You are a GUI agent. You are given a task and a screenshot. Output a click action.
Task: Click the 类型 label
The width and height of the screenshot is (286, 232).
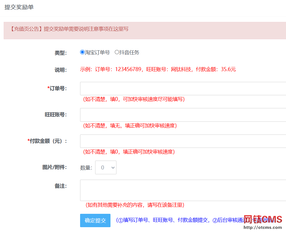tap(60, 53)
